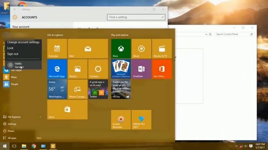Screen dimensions: 268x150
Task: Click the Find a setting search box
Action: click(136, 17)
